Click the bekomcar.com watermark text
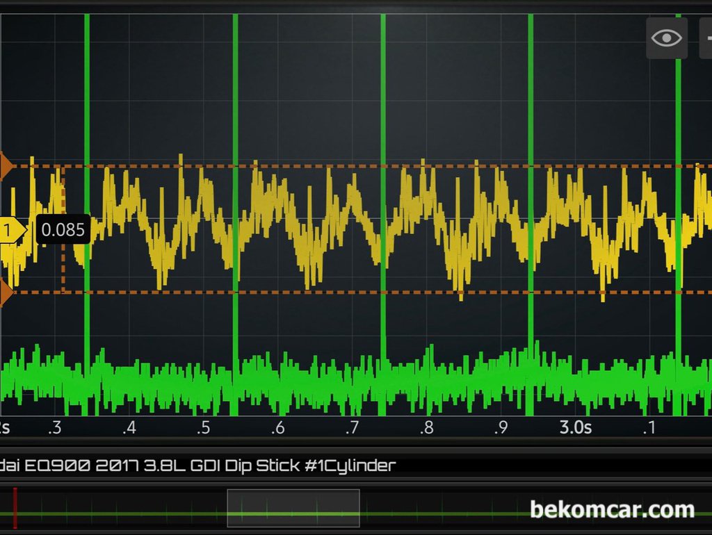 pyautogui.click(x=612, y=509)
